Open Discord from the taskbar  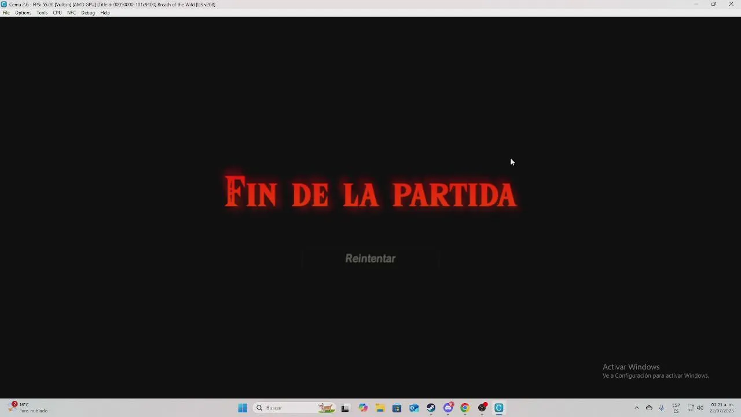[x=448, y=408]
